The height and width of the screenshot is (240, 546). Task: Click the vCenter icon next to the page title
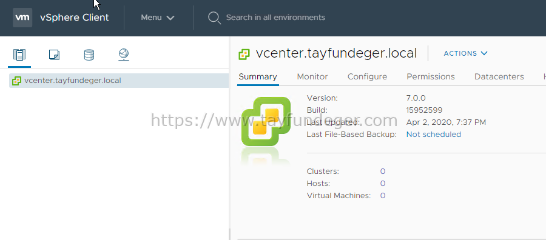coord(244,55)
